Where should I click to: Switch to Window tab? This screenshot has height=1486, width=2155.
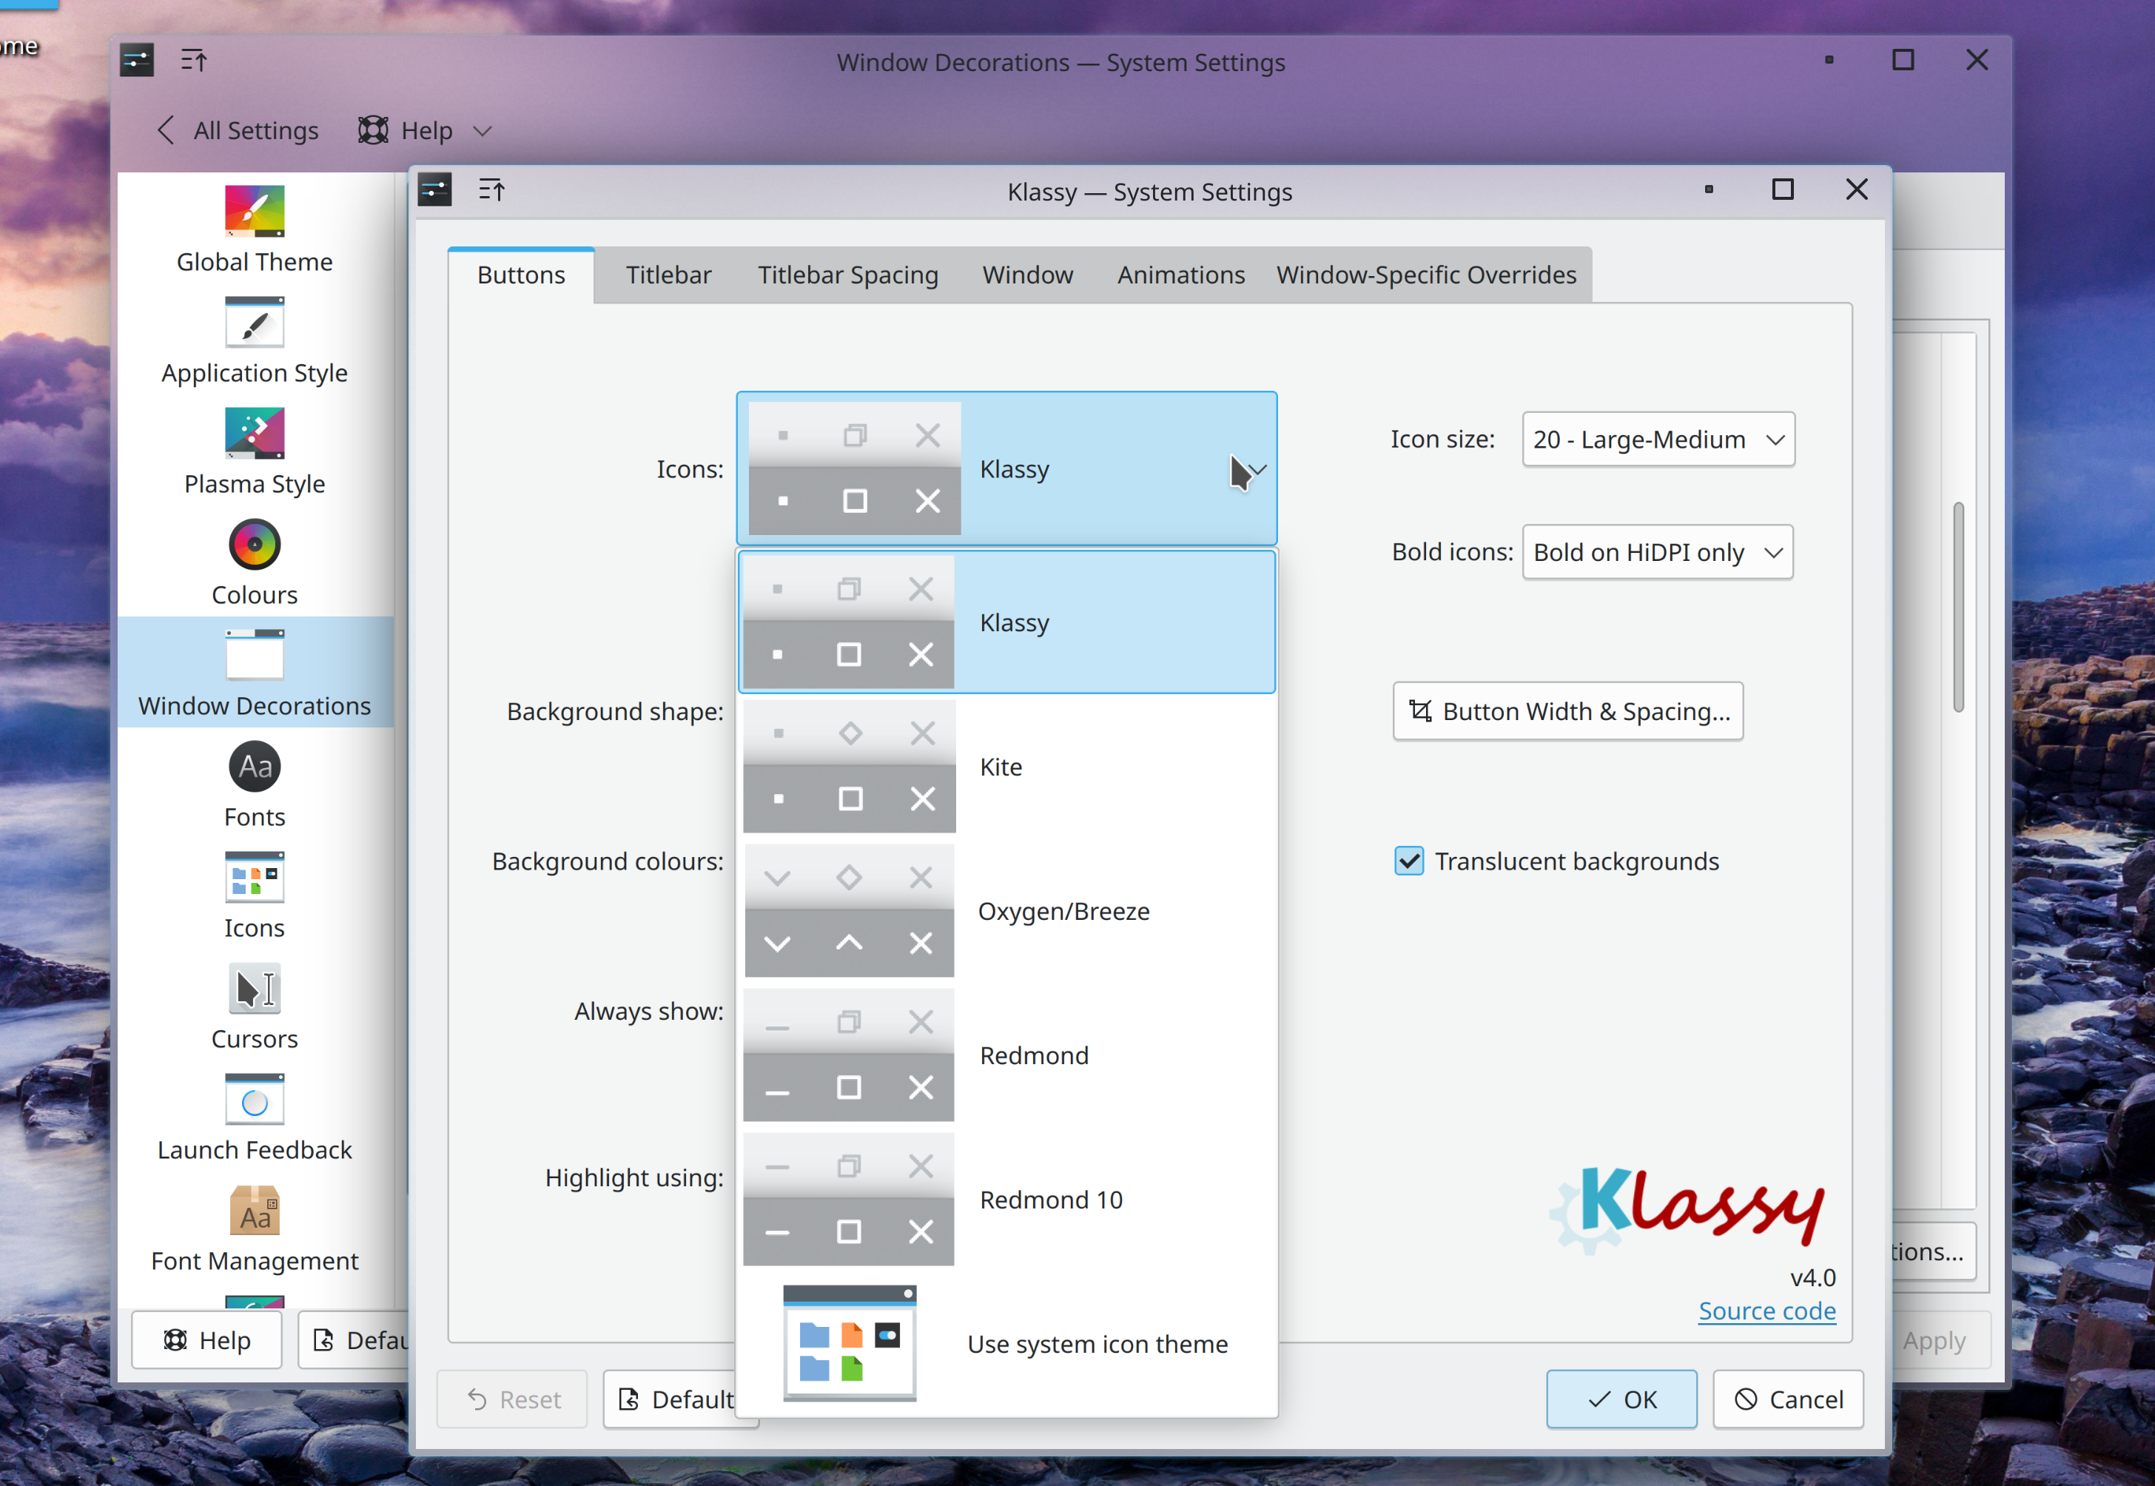[x=1028, y=275]
